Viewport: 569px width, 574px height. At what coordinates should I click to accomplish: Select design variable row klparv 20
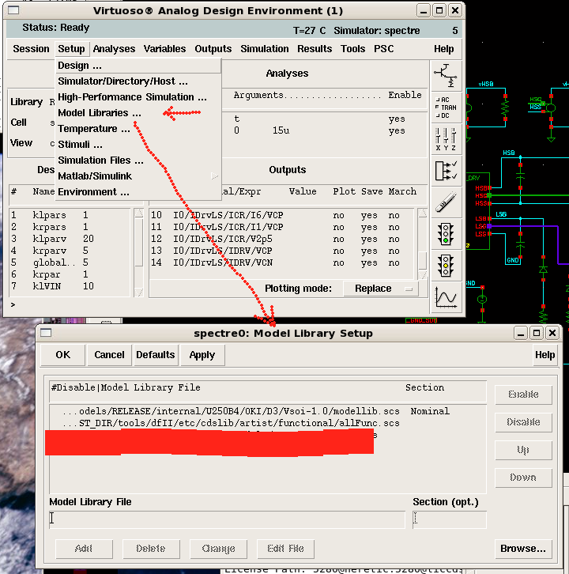70,239
